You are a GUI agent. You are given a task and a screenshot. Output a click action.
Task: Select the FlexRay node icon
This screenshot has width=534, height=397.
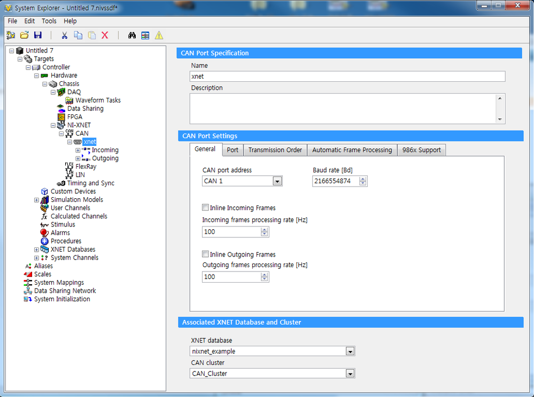click(69, 167)
